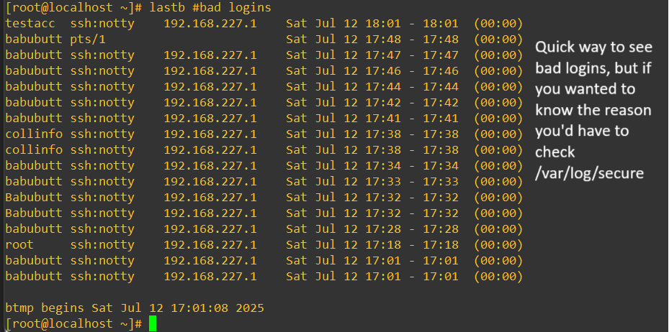The height and width of the screenshot is (332, 669).
Task: Click the IP address in the root row
Action: tap(210, 244)
